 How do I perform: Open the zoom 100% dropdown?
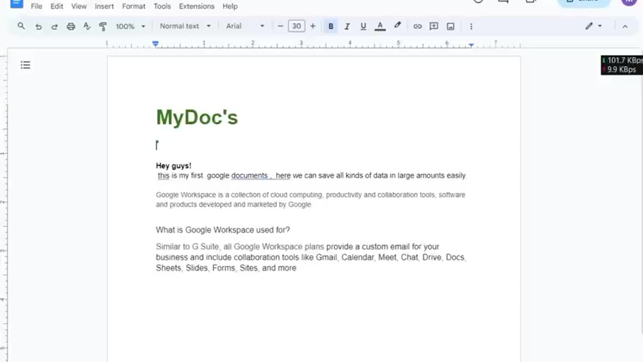click(x=130, y=26)
